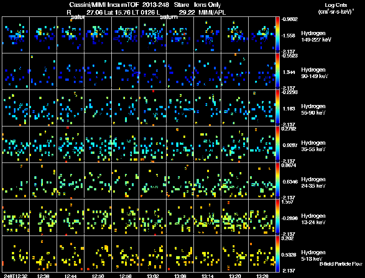365x278 pixels.
Task: Select the 13:02 time axis label
Action: click(153, 275)
